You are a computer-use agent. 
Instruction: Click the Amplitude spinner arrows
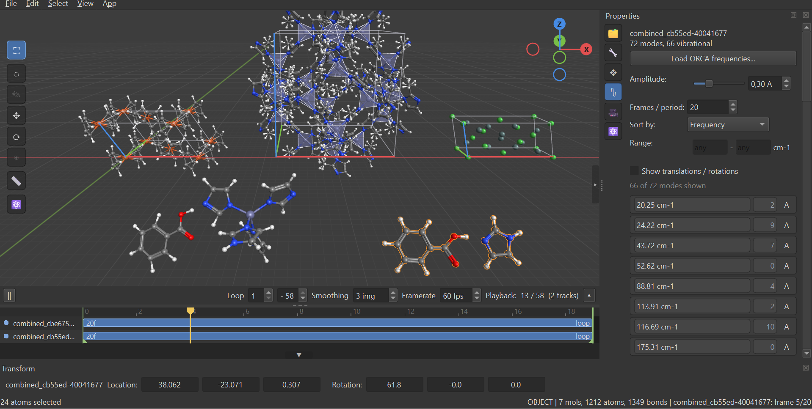[x=786, y=83]
